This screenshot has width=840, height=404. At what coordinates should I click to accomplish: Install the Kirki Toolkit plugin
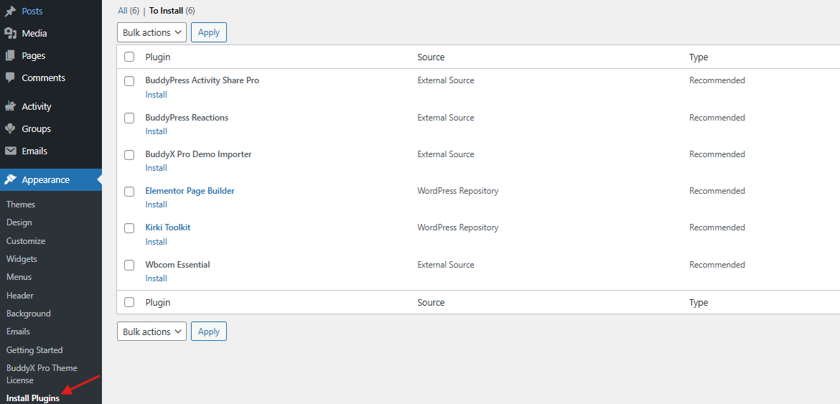coord(157,242)
